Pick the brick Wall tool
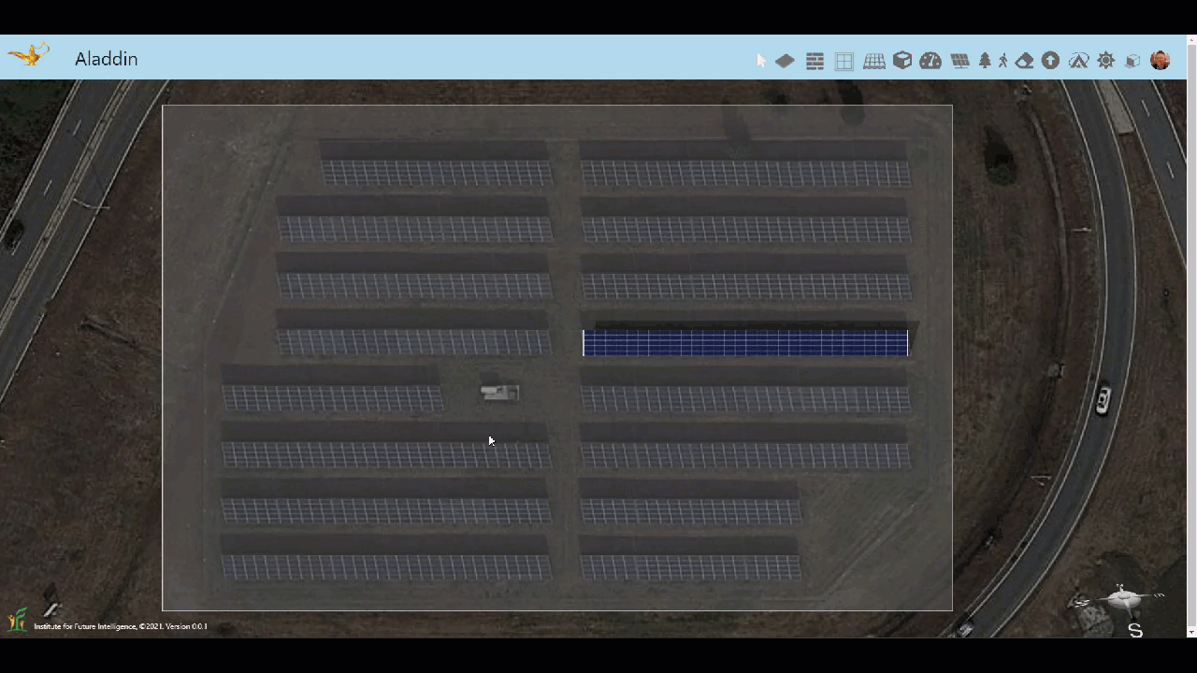The width and height of the screenshot is (1197, 673). coord(815,61)
